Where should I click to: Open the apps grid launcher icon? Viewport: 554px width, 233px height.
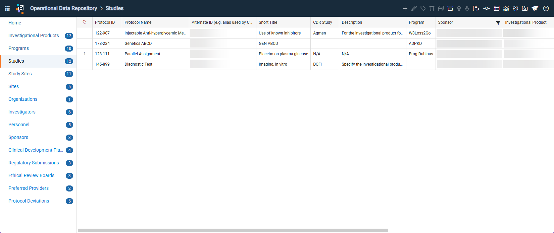[7, 8]
